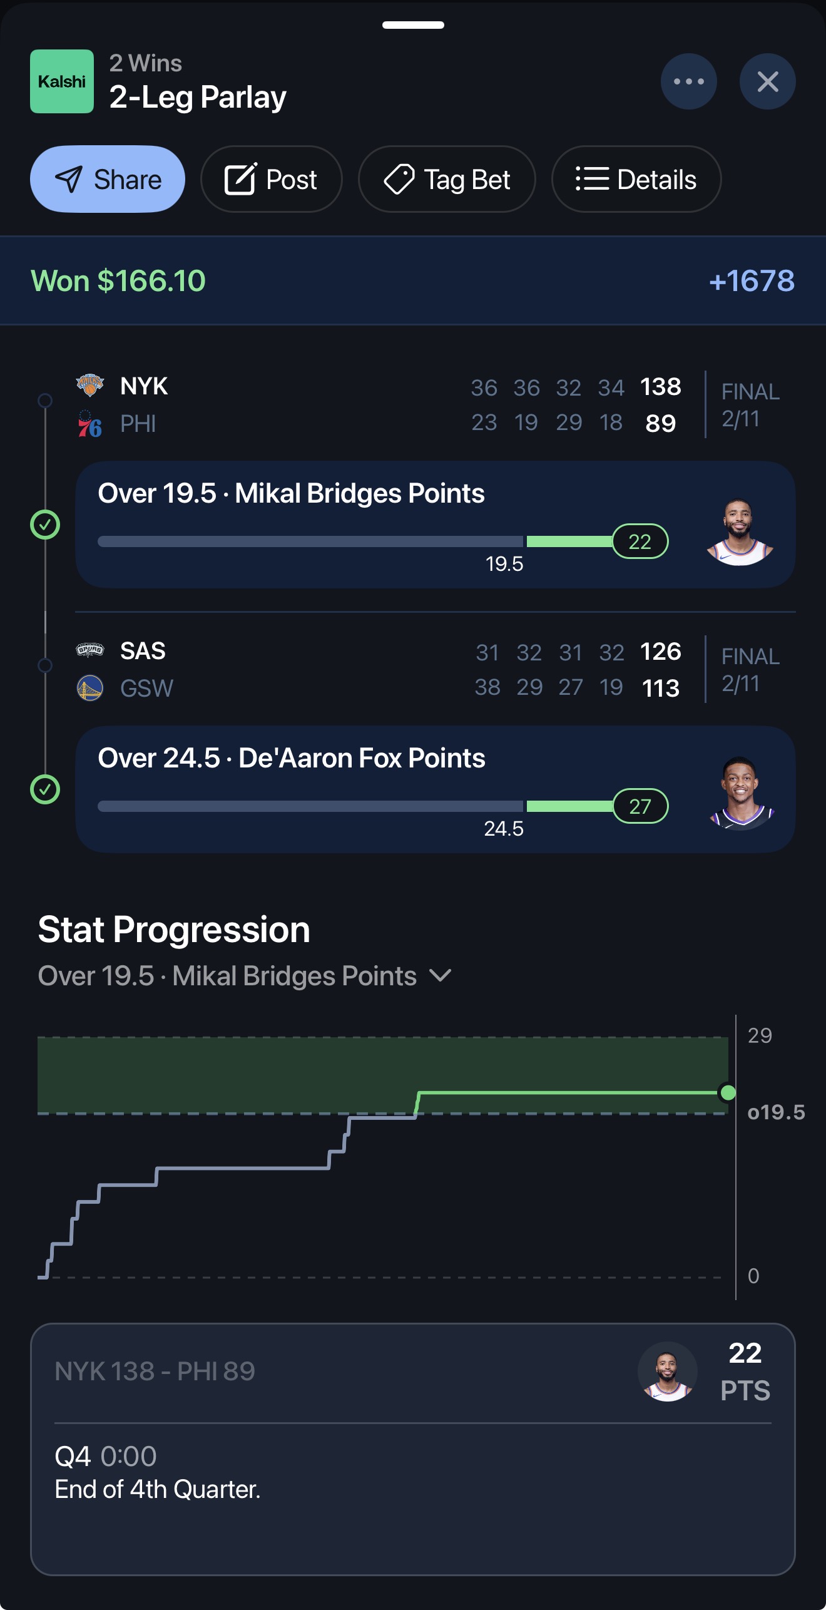Click the Tag Bet label icon
This screenshot has height=1610, width=826.
pos(400,179)
